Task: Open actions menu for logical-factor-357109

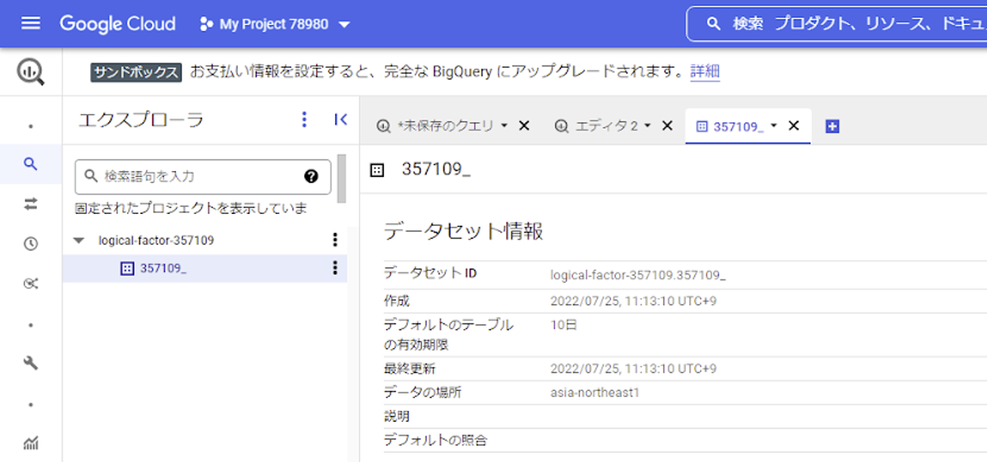Action: coord(334,240)
